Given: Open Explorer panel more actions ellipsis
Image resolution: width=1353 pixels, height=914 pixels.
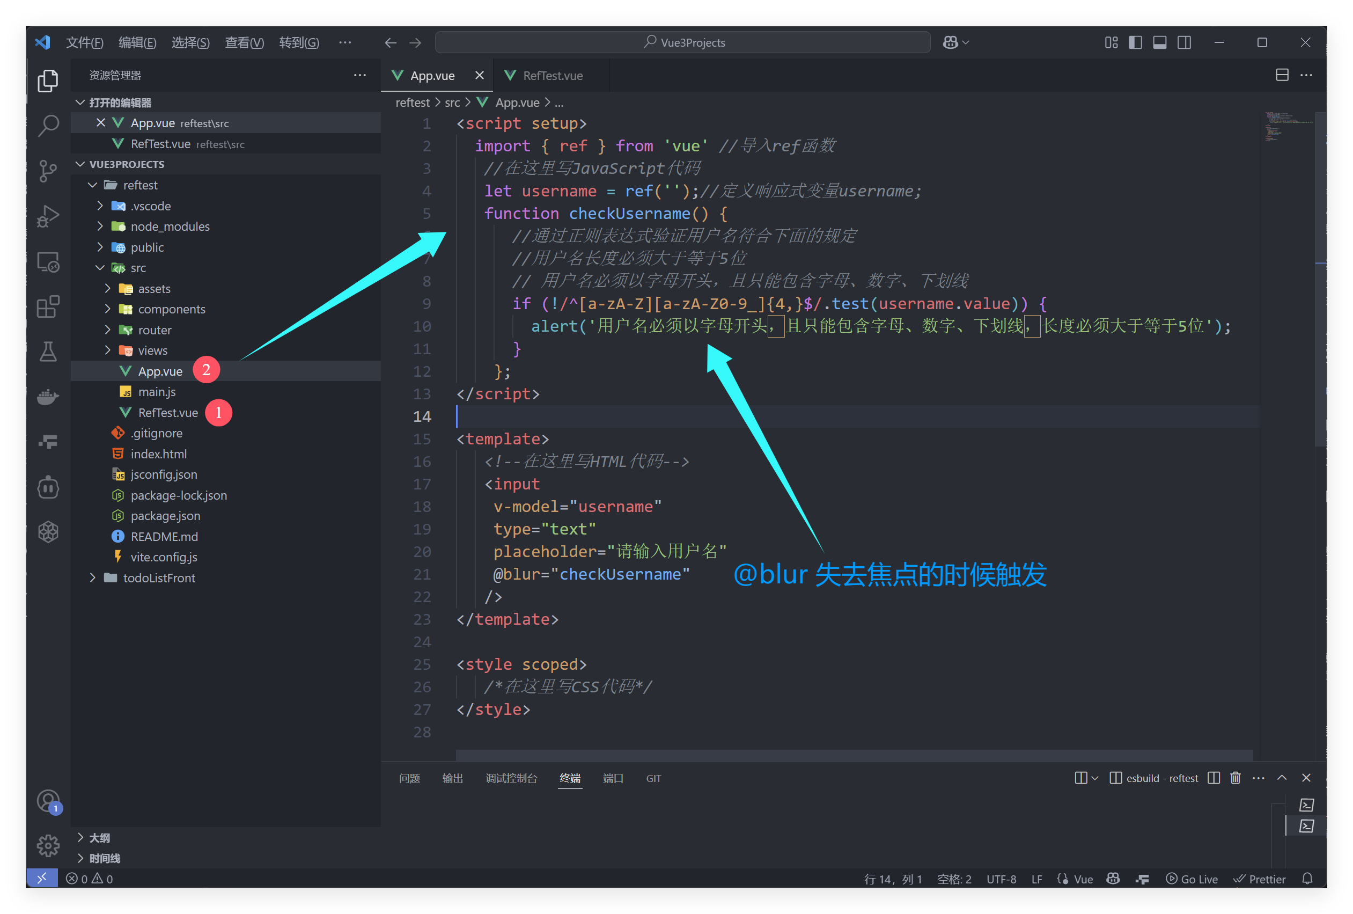Looking at the screenshot, I should 360,75.
